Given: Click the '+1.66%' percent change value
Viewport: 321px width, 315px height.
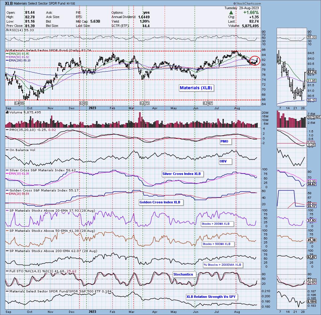Looking at the screenshot, I should 251,13.
